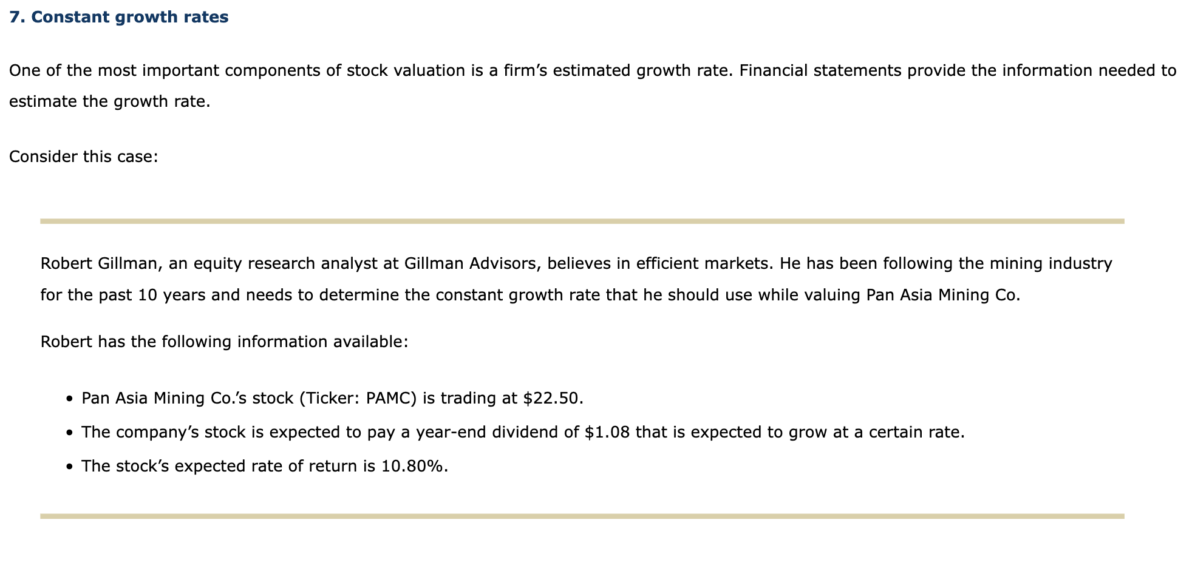Click 'estimate the growth rate.' line
The width and height of the screenshot is (1195, 568).
[110, 101]
